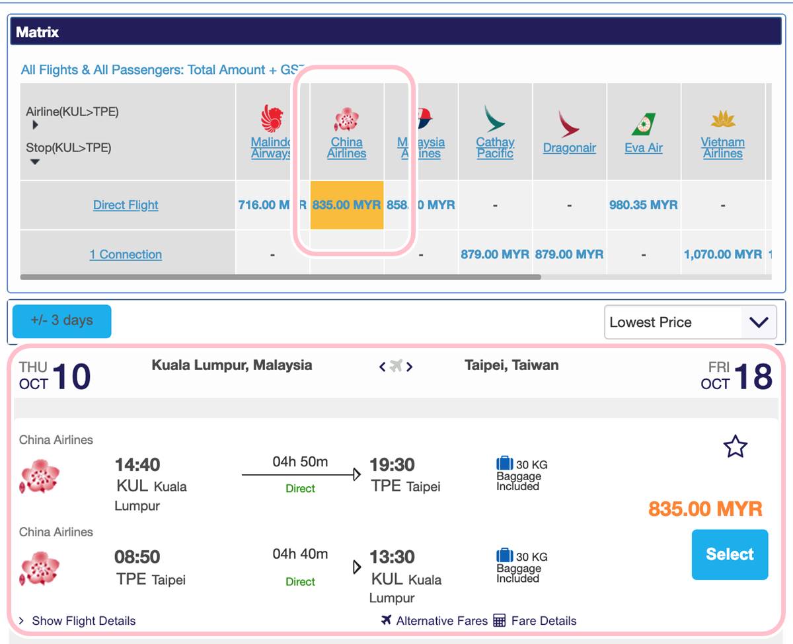The image size is (793, 644).
Task: Click the 19:30 arrival time
Action: tap(393, 465)
